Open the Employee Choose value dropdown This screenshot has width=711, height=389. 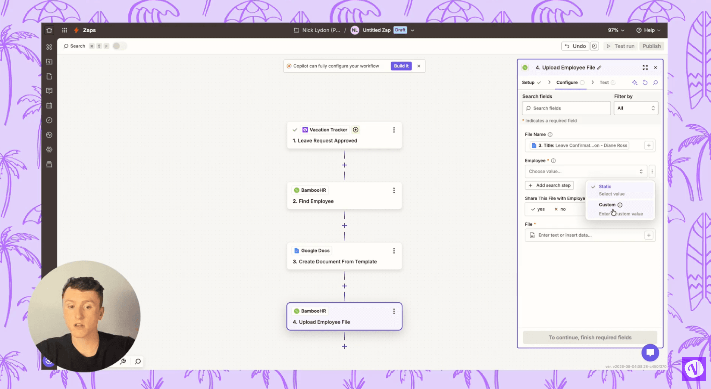point(586,171)
